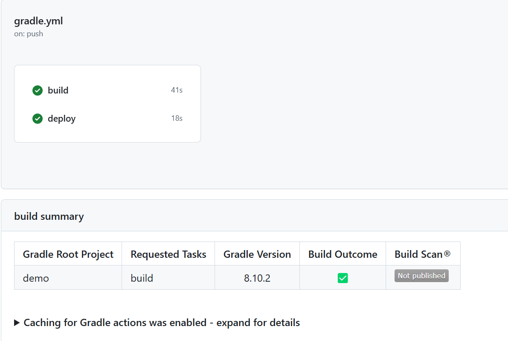Open the deploy job link

pyautogui.click(x=61, y=119)
